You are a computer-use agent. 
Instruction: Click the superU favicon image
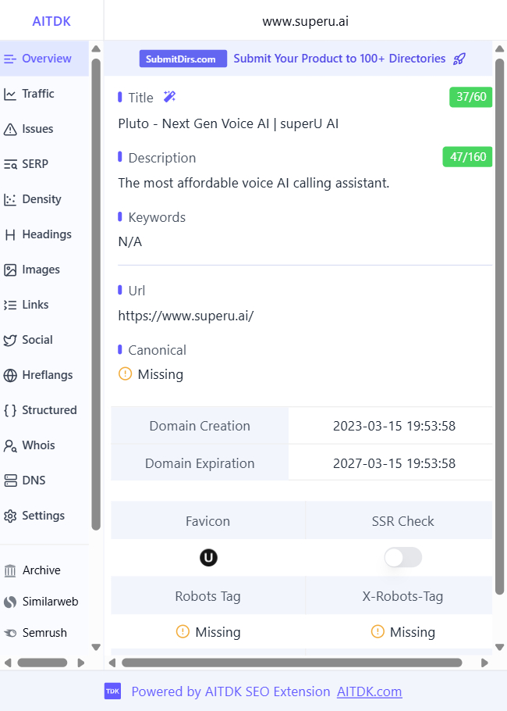pyautogui.click(x=207, y=557)
